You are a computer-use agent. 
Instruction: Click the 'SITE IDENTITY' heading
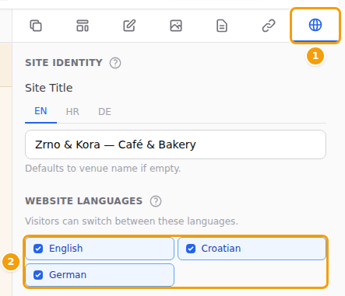64,63
